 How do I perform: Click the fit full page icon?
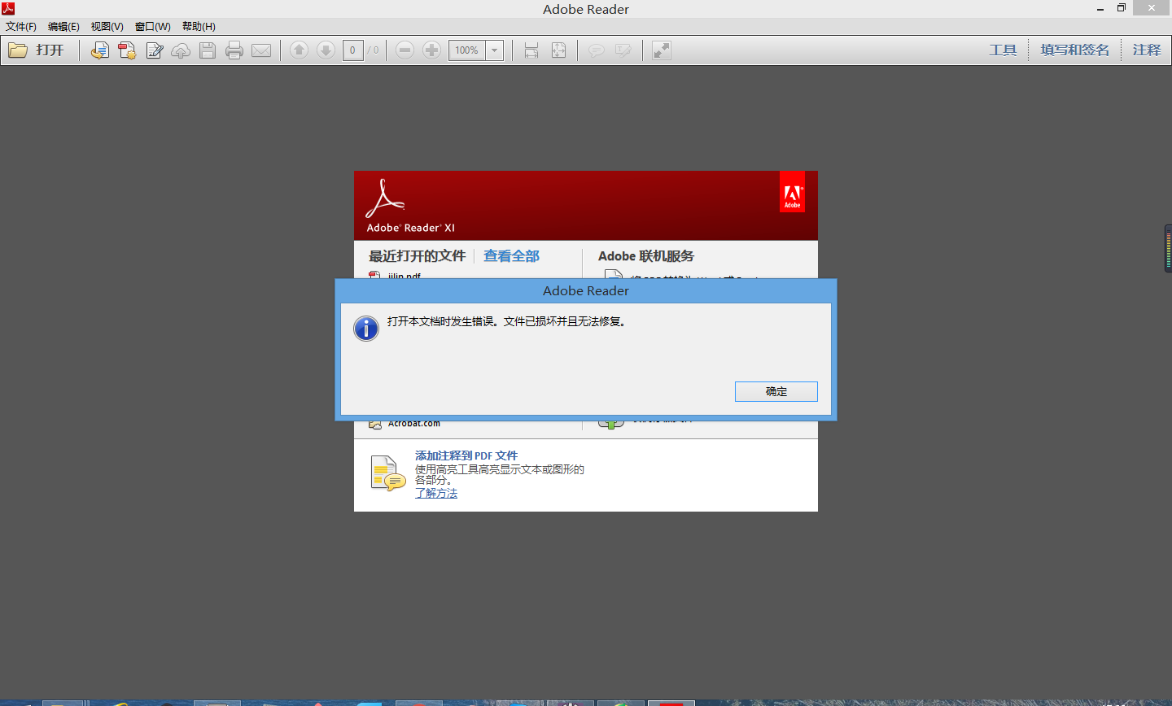[558, 50]
